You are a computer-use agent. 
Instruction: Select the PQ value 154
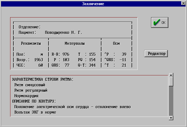coord(92,60)
